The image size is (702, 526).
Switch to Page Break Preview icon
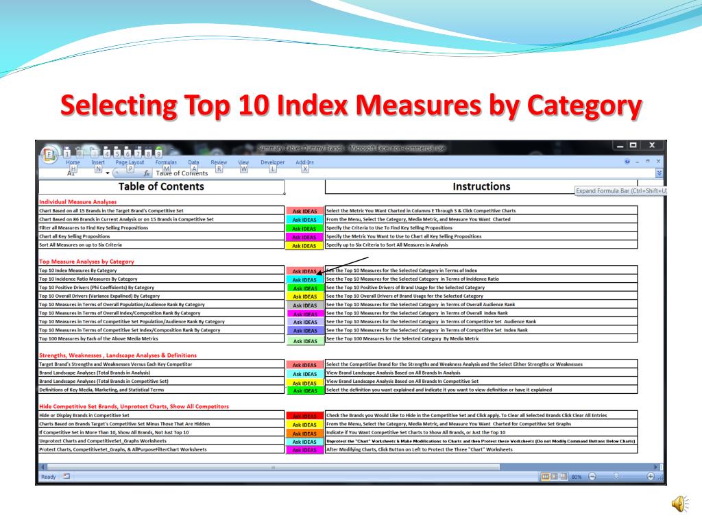tap(564, 477)
